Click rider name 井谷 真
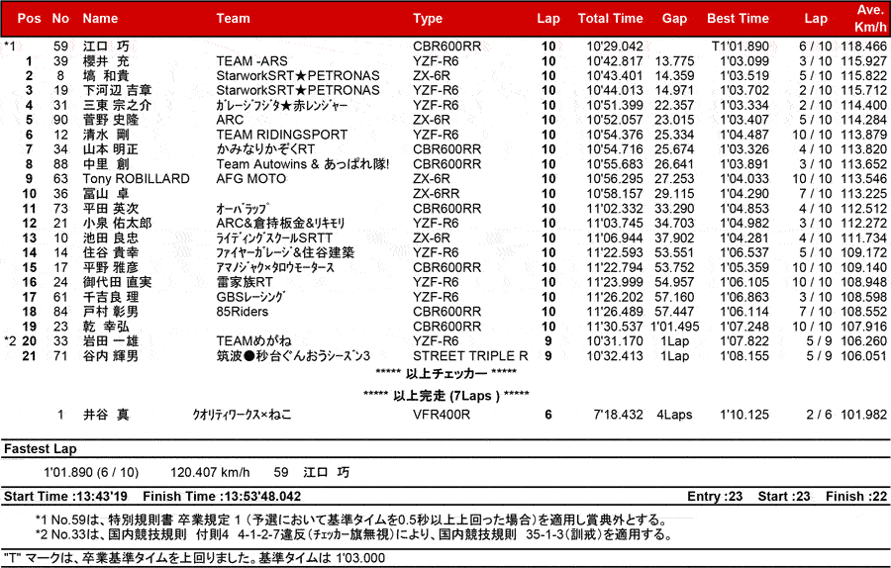891x568 pixels. 106,415
